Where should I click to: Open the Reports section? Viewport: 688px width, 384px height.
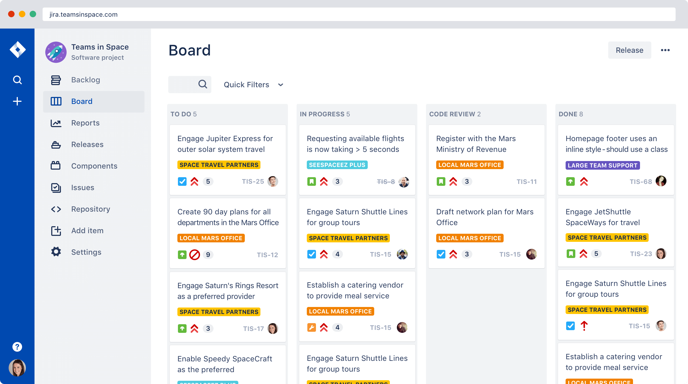click(x=85, y=123)
